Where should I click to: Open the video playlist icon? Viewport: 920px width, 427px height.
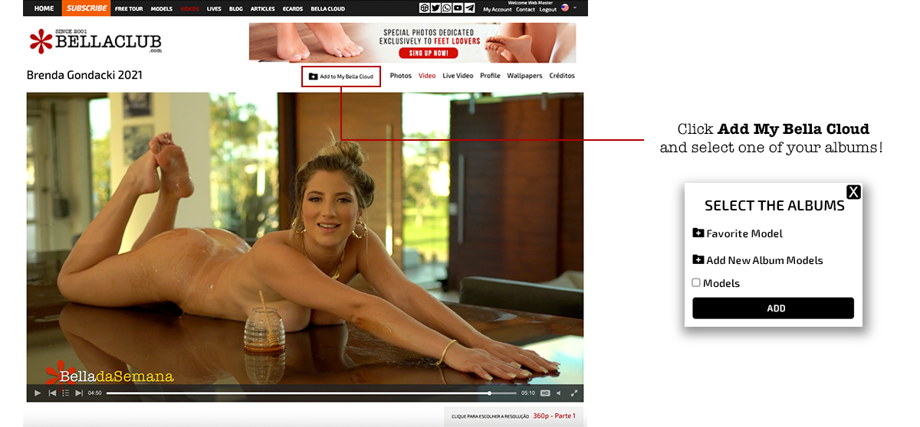click(66, 393)
